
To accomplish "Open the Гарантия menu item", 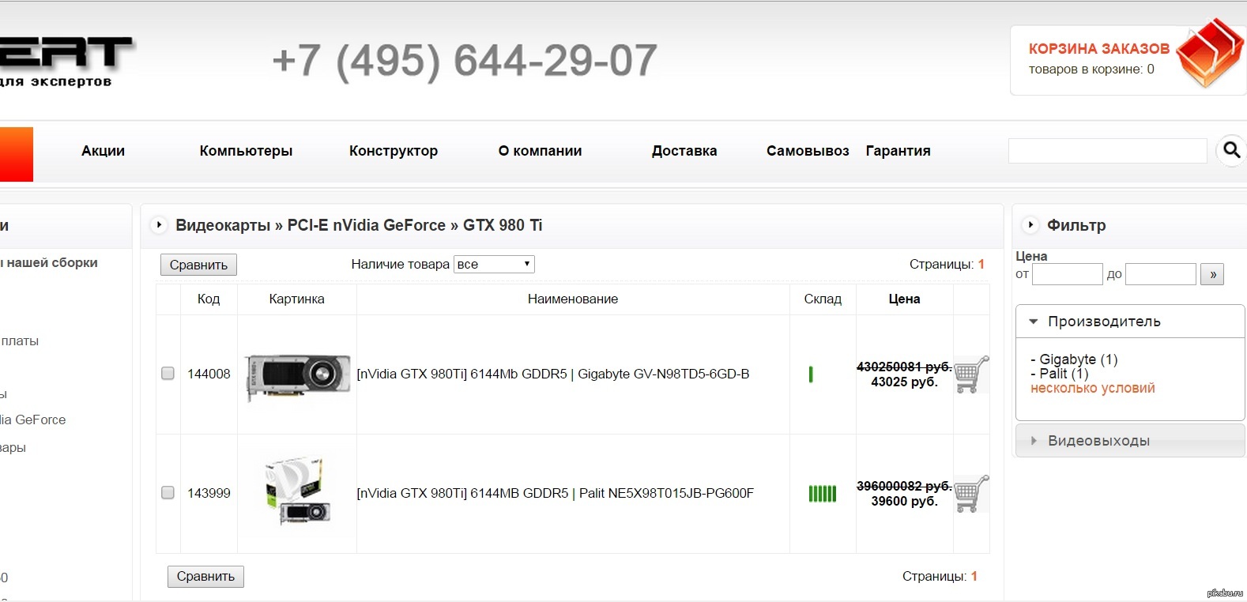I will click(x=899, y=151).
